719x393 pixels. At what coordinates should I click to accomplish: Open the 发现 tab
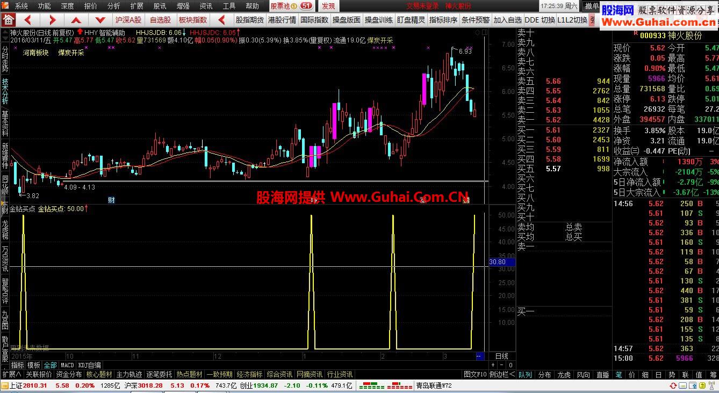(x=328, y=6)
